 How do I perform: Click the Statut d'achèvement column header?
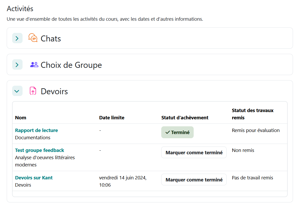click(185, 118)
